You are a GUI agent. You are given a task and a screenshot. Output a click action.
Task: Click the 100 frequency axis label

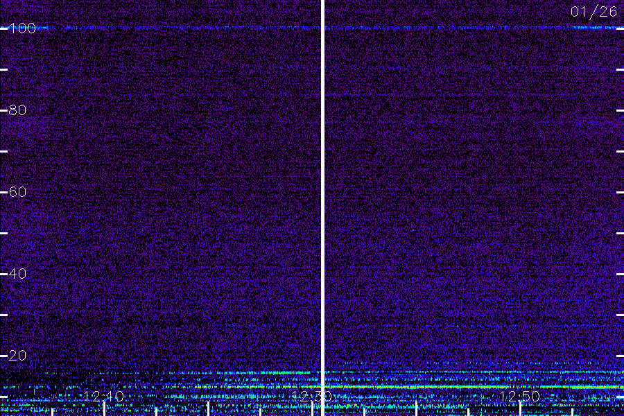22,28
